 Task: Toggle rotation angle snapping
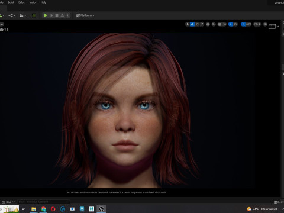point(231,24)
